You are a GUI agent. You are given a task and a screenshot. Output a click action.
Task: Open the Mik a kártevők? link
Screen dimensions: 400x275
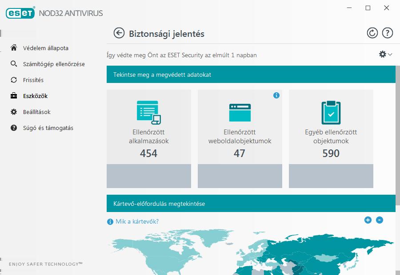[x=137, y=221]
